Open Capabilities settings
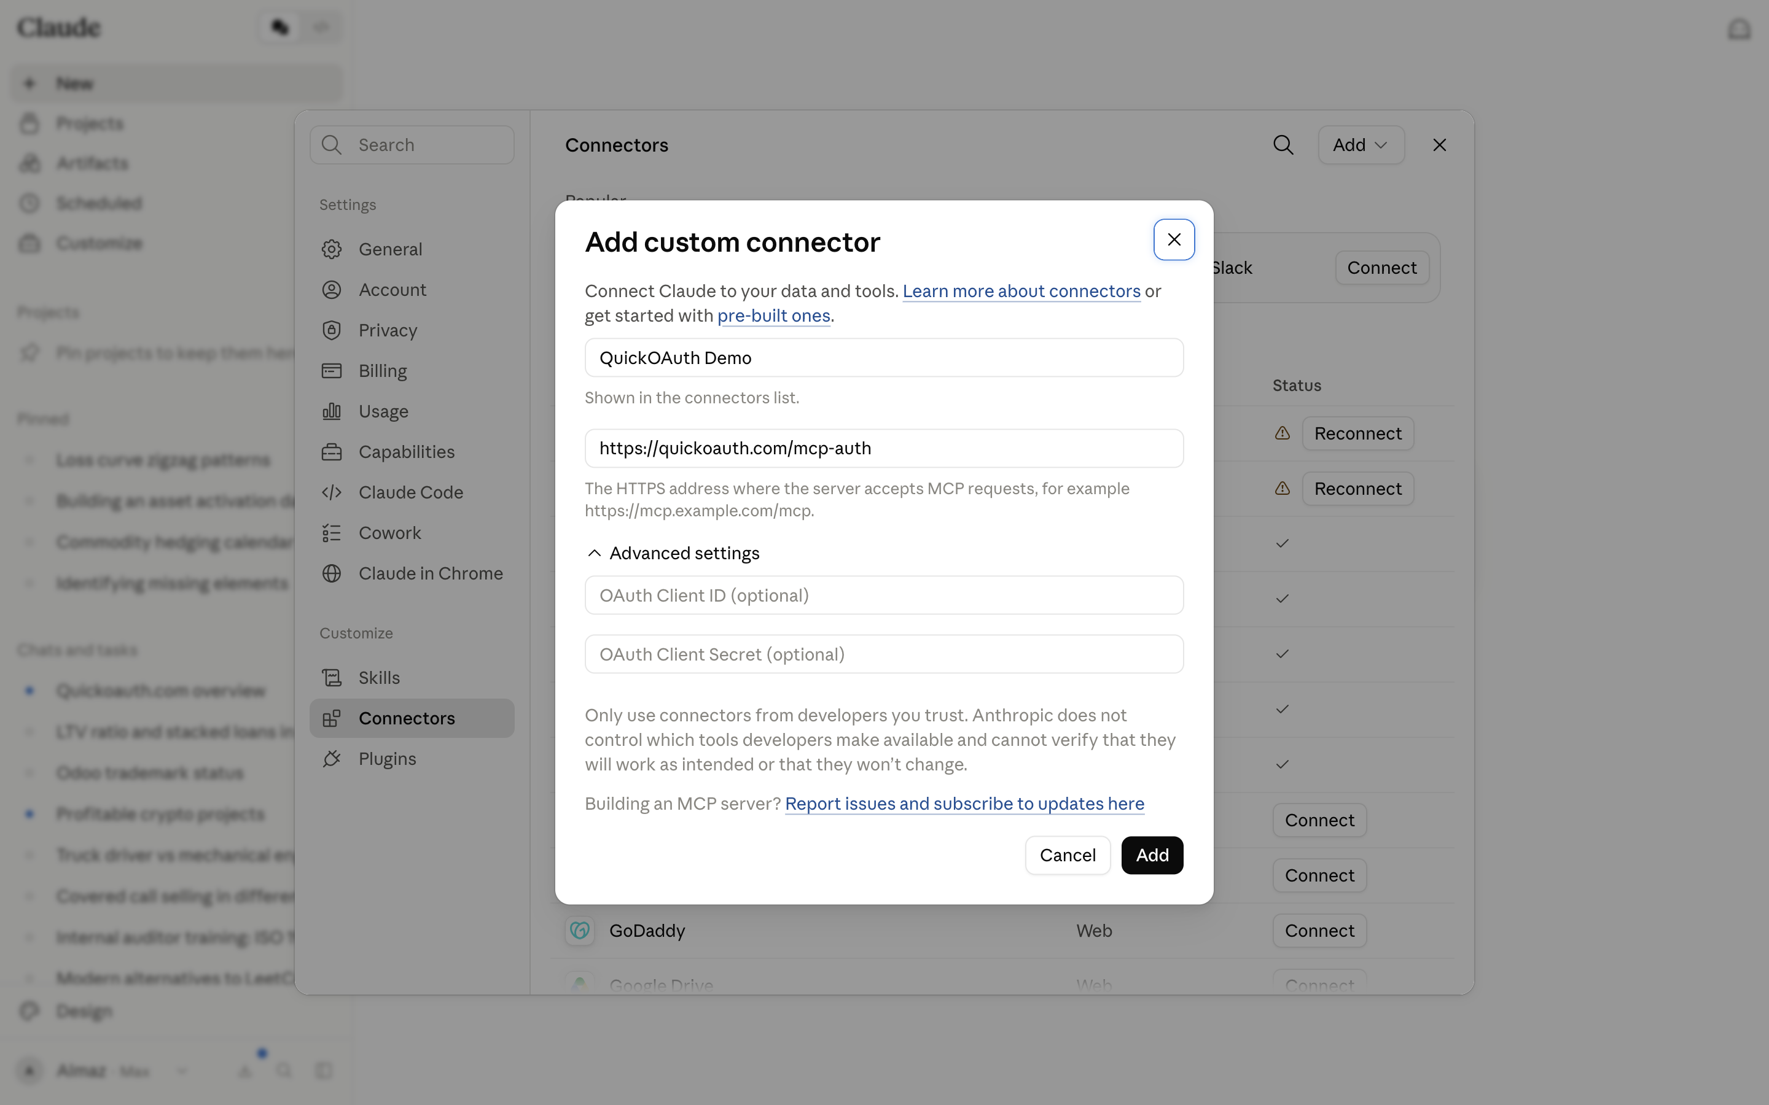 [412, 452]
